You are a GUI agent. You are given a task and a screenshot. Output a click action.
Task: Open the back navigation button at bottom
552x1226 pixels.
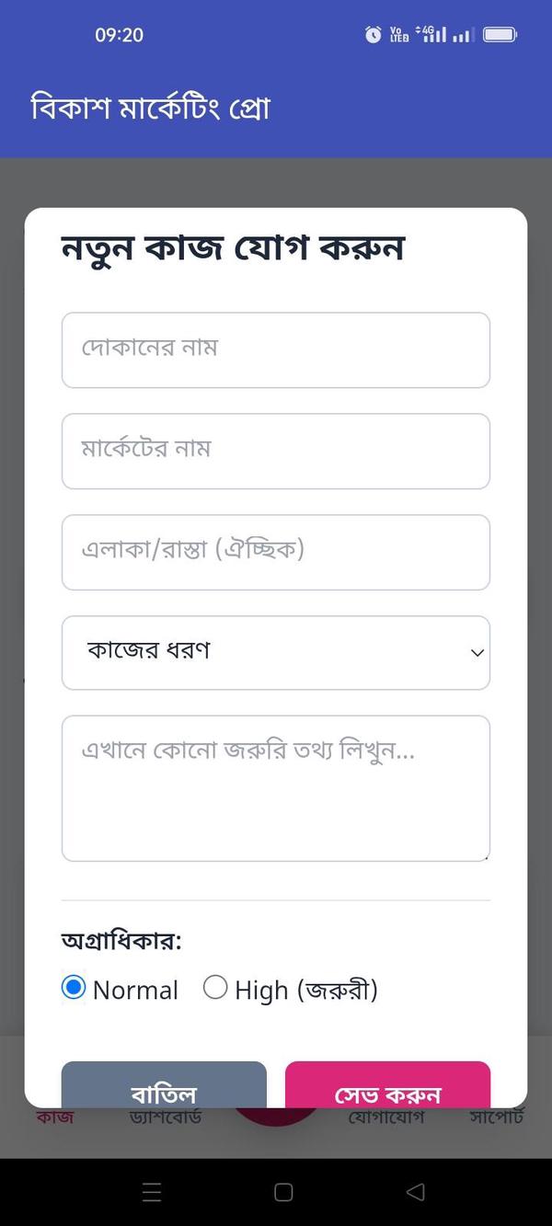413,1191
